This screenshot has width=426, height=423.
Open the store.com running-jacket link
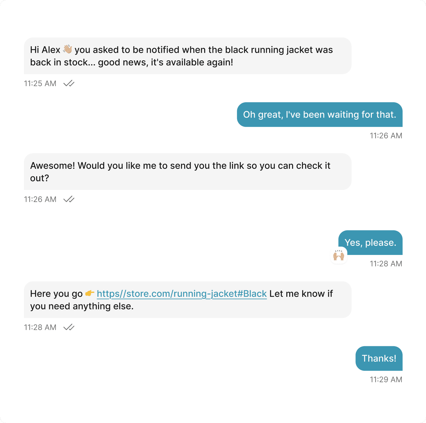pyautogui.click(x=182, y=294)
